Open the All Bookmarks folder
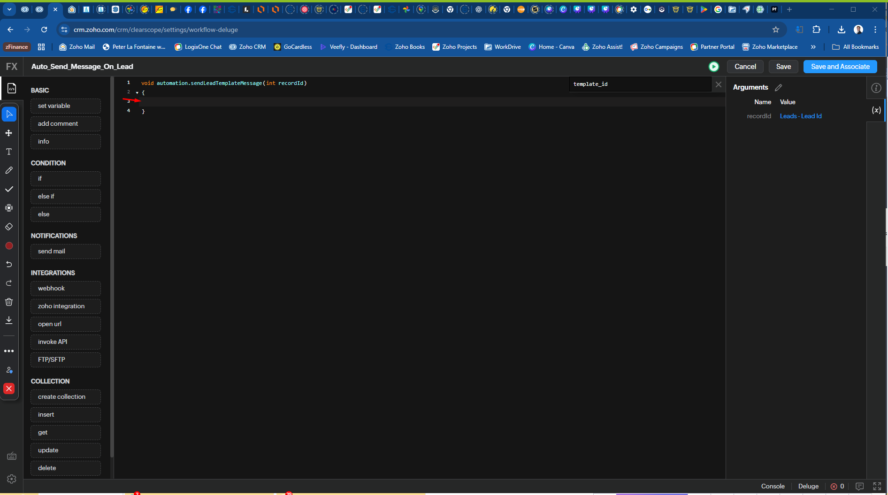This screenshot has height=495, width=888. click(856, 47)
